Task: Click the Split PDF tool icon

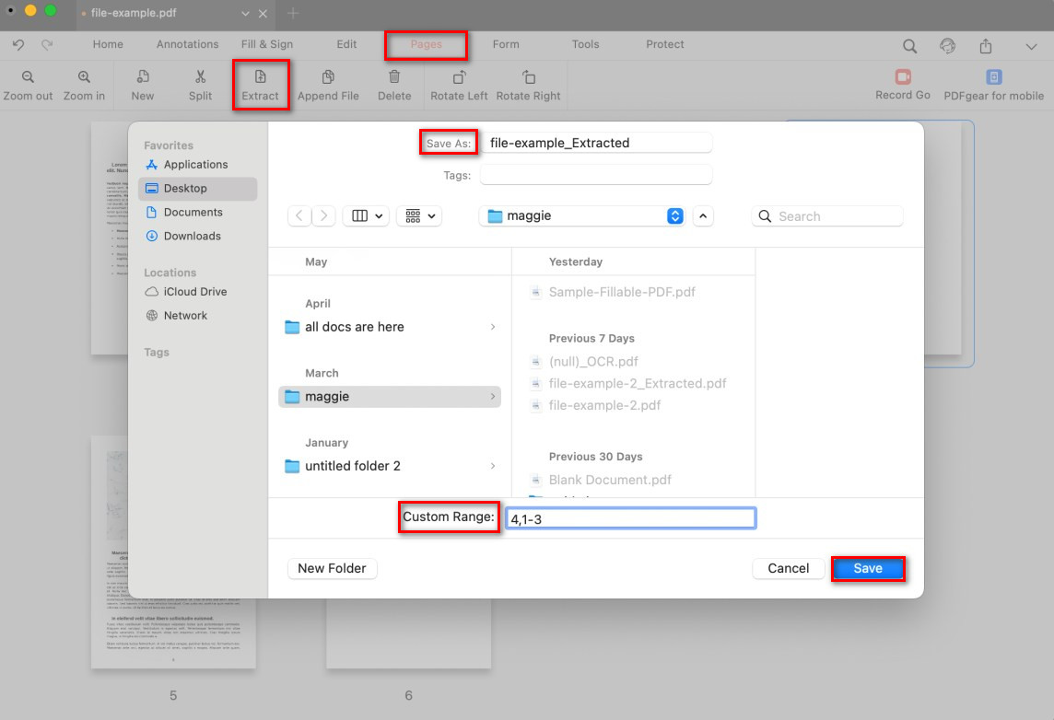Action: tap(200, 77)
